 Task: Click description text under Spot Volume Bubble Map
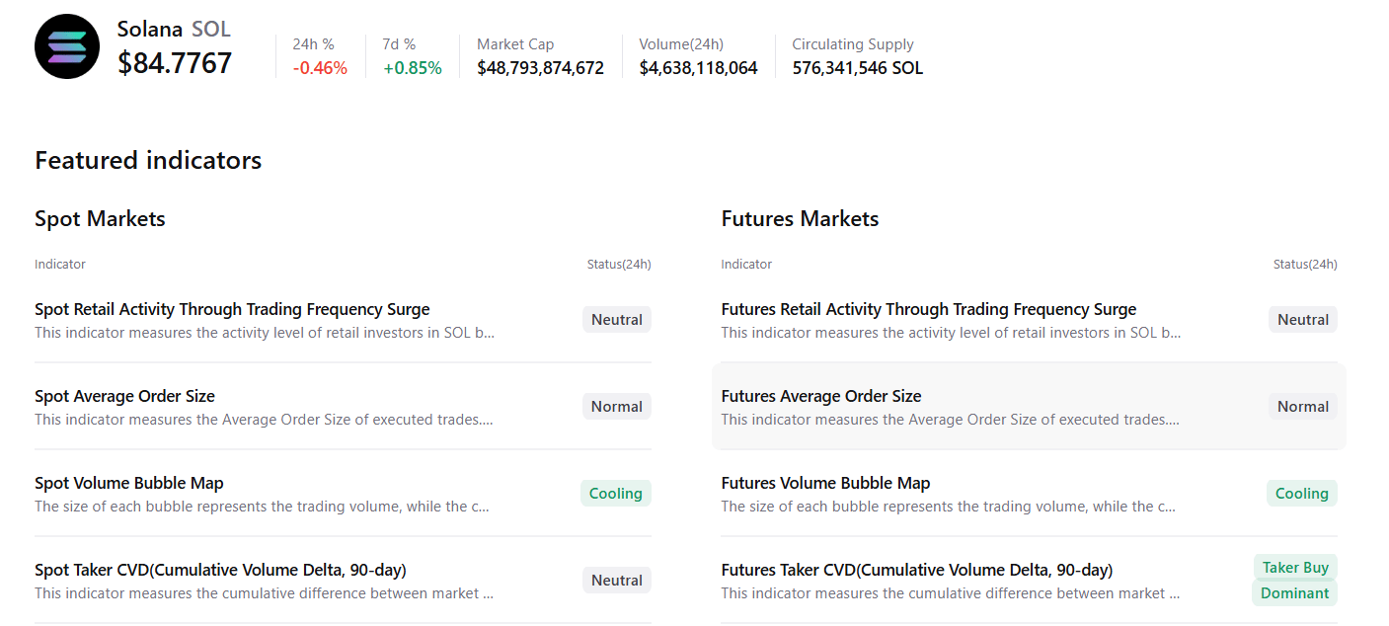[x=262, y=507]
